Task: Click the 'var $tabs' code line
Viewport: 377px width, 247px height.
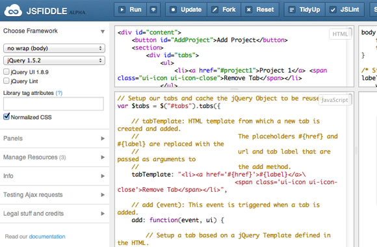Action: pyautogui.click(x=168, y=106)
